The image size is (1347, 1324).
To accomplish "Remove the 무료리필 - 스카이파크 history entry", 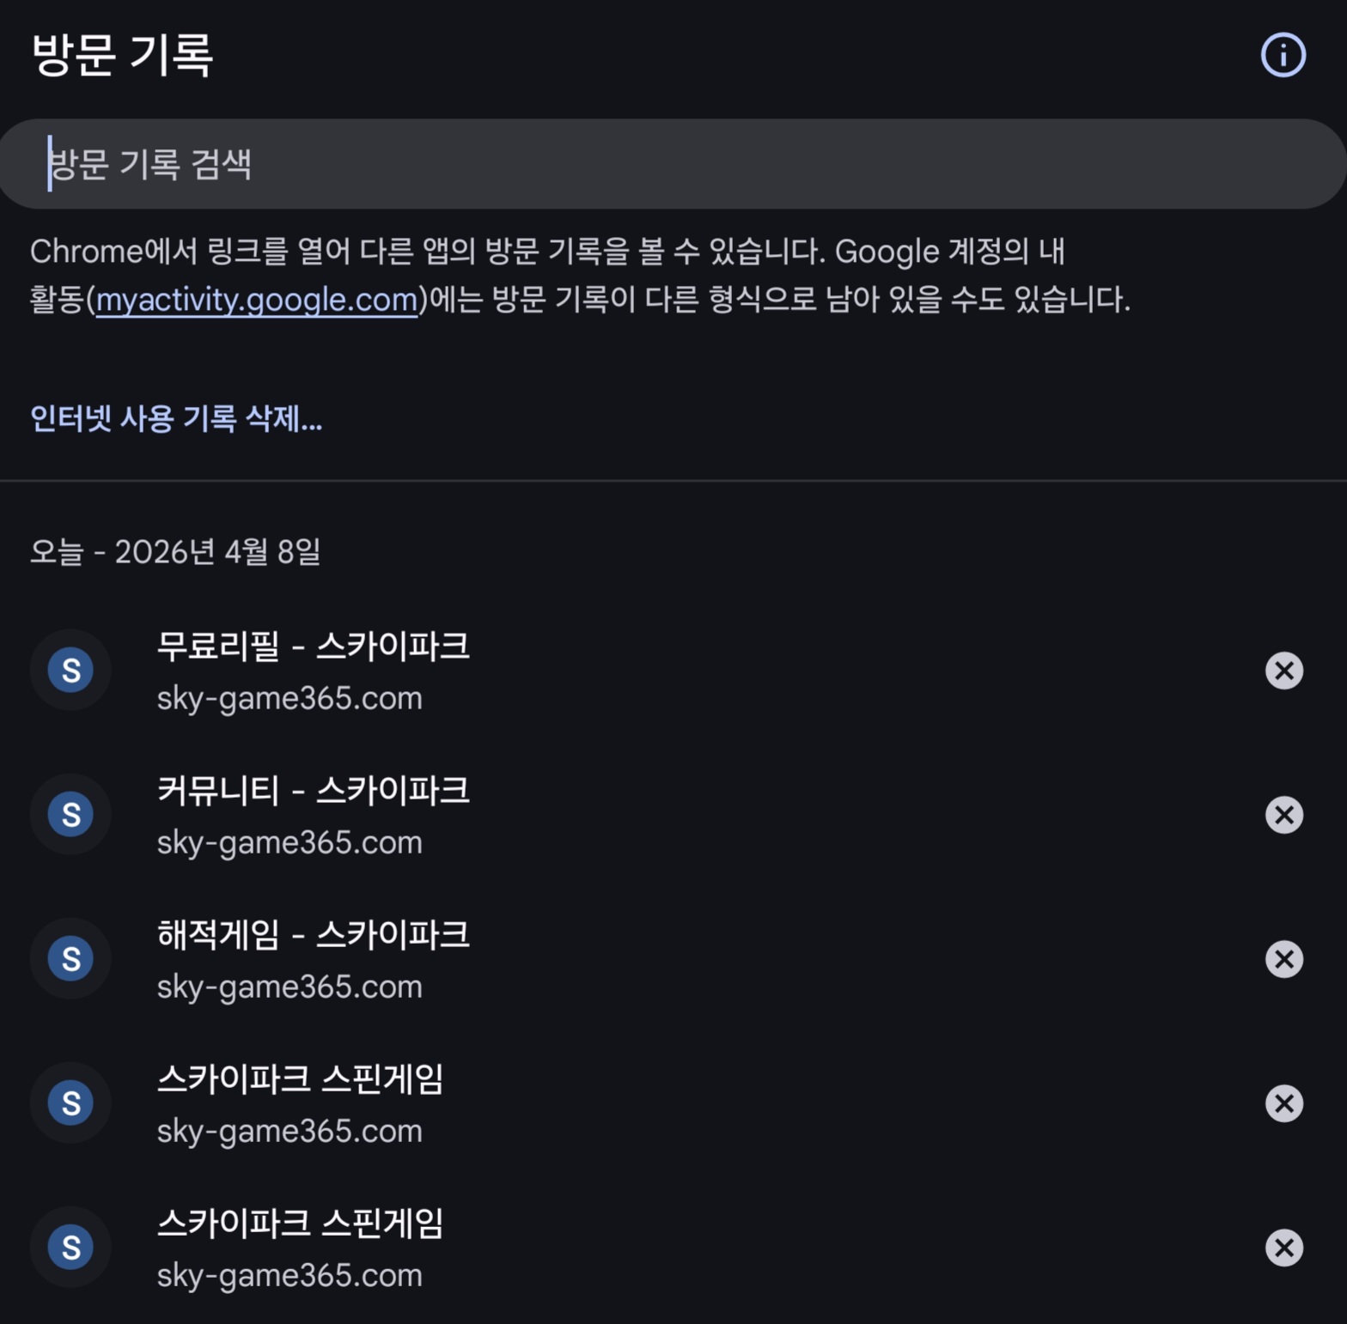I will pyautogui.click(x=1283, y=671).
